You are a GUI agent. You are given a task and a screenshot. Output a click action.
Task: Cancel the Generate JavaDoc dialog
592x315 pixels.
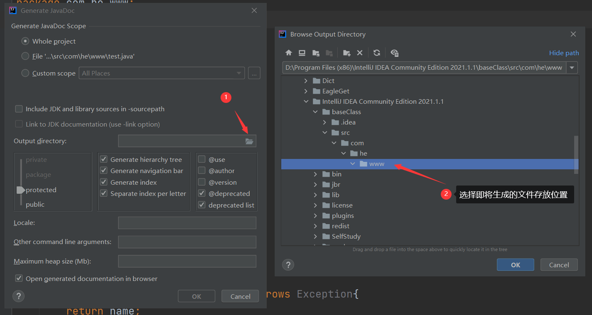[x=240, y=296]
